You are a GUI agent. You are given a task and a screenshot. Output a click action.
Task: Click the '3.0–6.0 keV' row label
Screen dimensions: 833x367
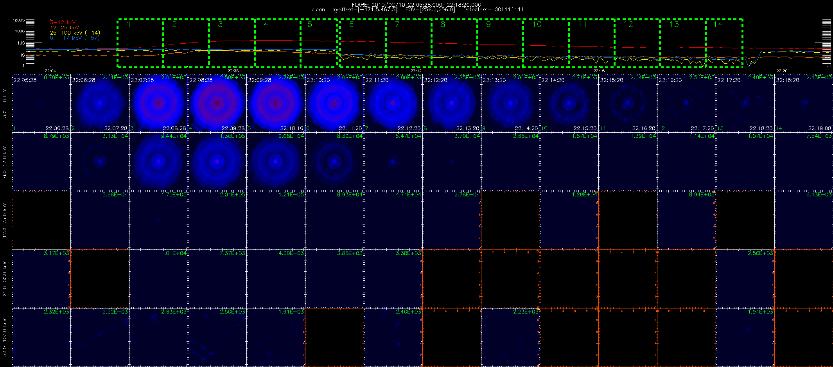[x=5, y=103]
